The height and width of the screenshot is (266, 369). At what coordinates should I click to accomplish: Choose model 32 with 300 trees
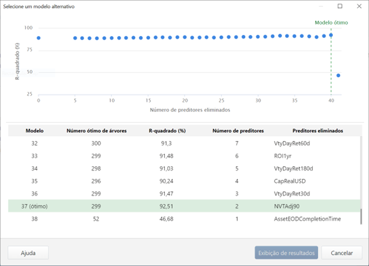[184, 143]
